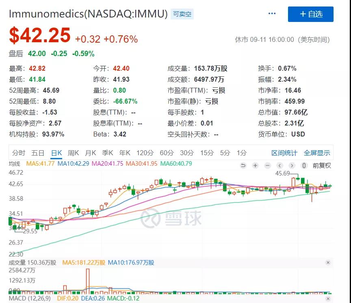Click the MA30:41.95 indicator label
This screenshot has height=303, width=351.
click(x=141, y=164)
